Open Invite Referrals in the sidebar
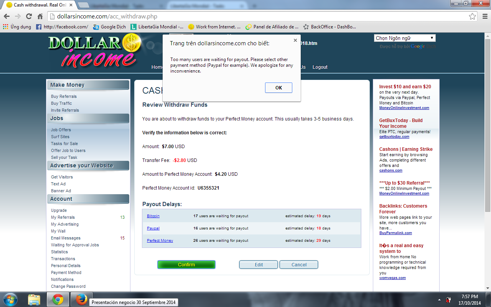 65,111
